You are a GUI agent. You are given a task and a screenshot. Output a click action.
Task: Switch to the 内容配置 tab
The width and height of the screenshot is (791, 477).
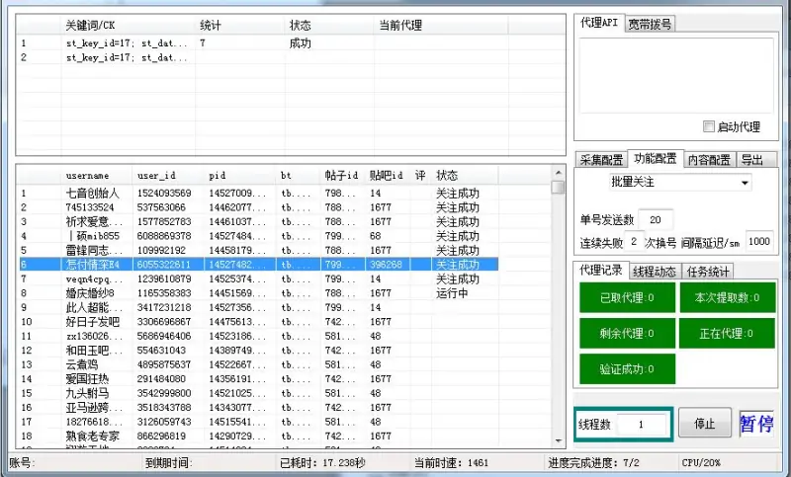pyautogui.click(x=709, y=159)
